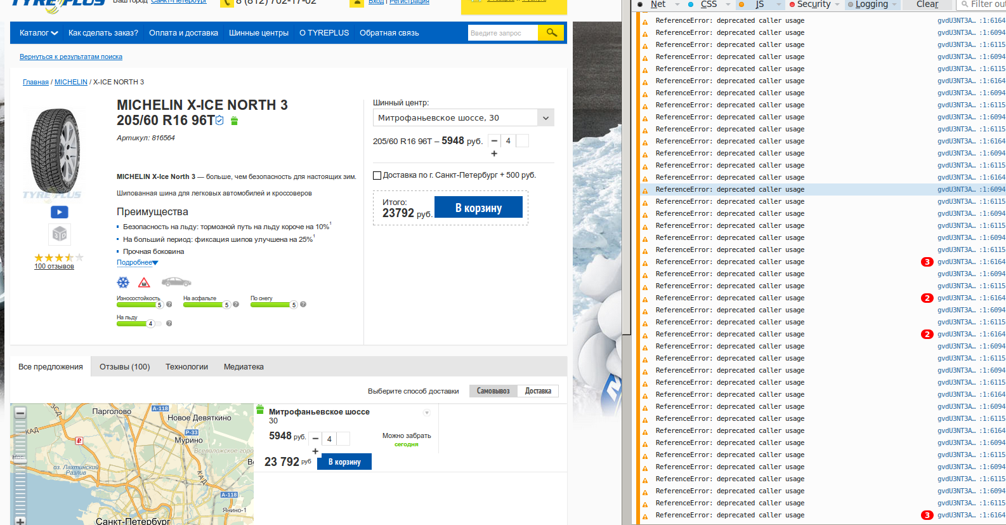Decrease quantity in Митрофаньевское offer row
Screen dimensions: 1006x525
315,439
